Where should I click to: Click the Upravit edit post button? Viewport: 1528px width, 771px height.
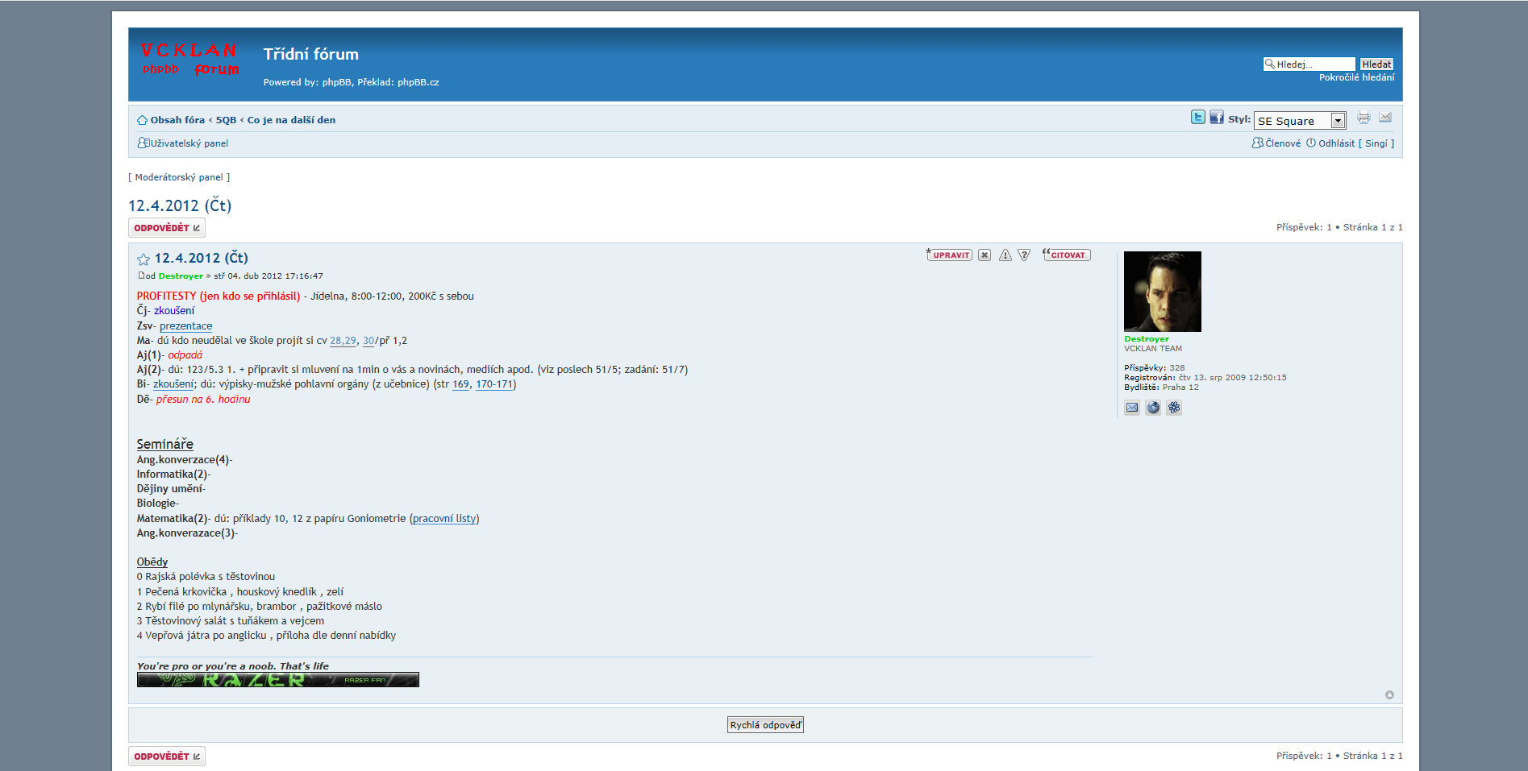point(949,255)
